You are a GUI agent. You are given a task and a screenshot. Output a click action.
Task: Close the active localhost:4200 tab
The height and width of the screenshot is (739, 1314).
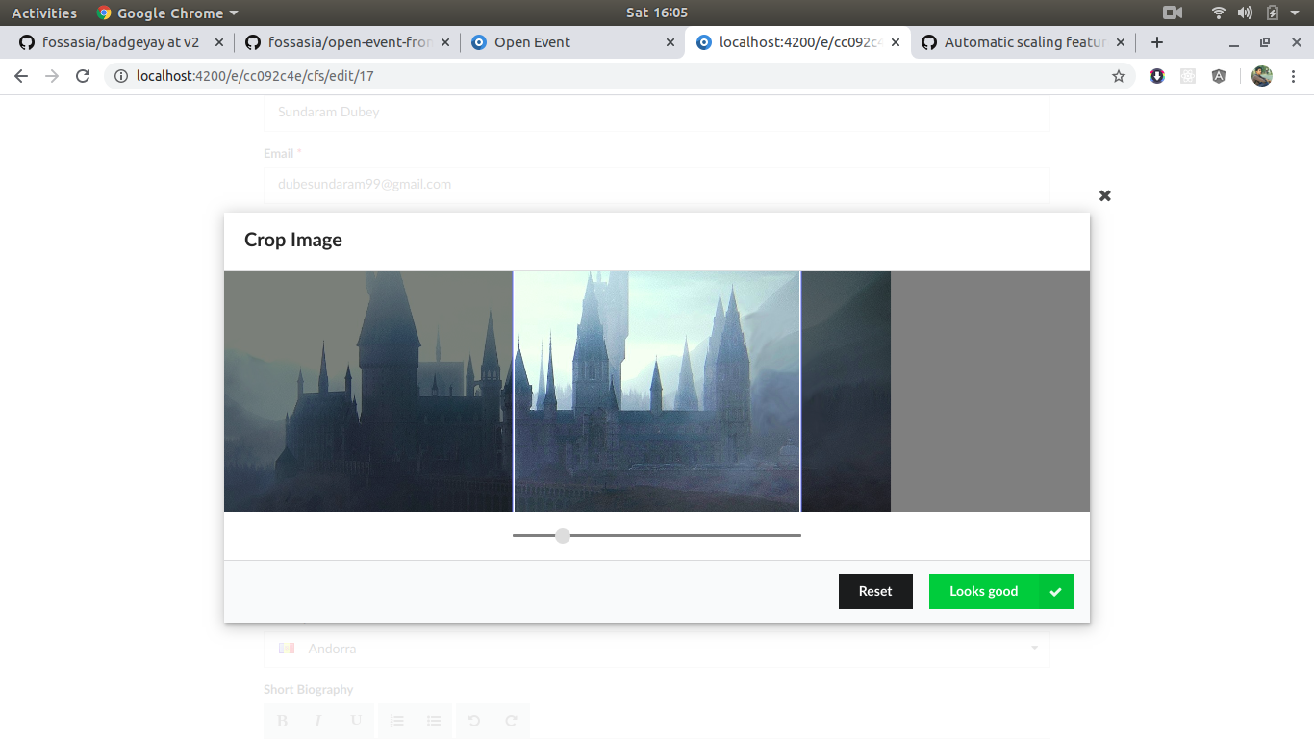896,42
